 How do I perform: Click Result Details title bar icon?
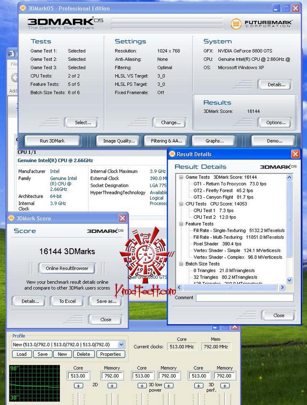tap(172, 154)
